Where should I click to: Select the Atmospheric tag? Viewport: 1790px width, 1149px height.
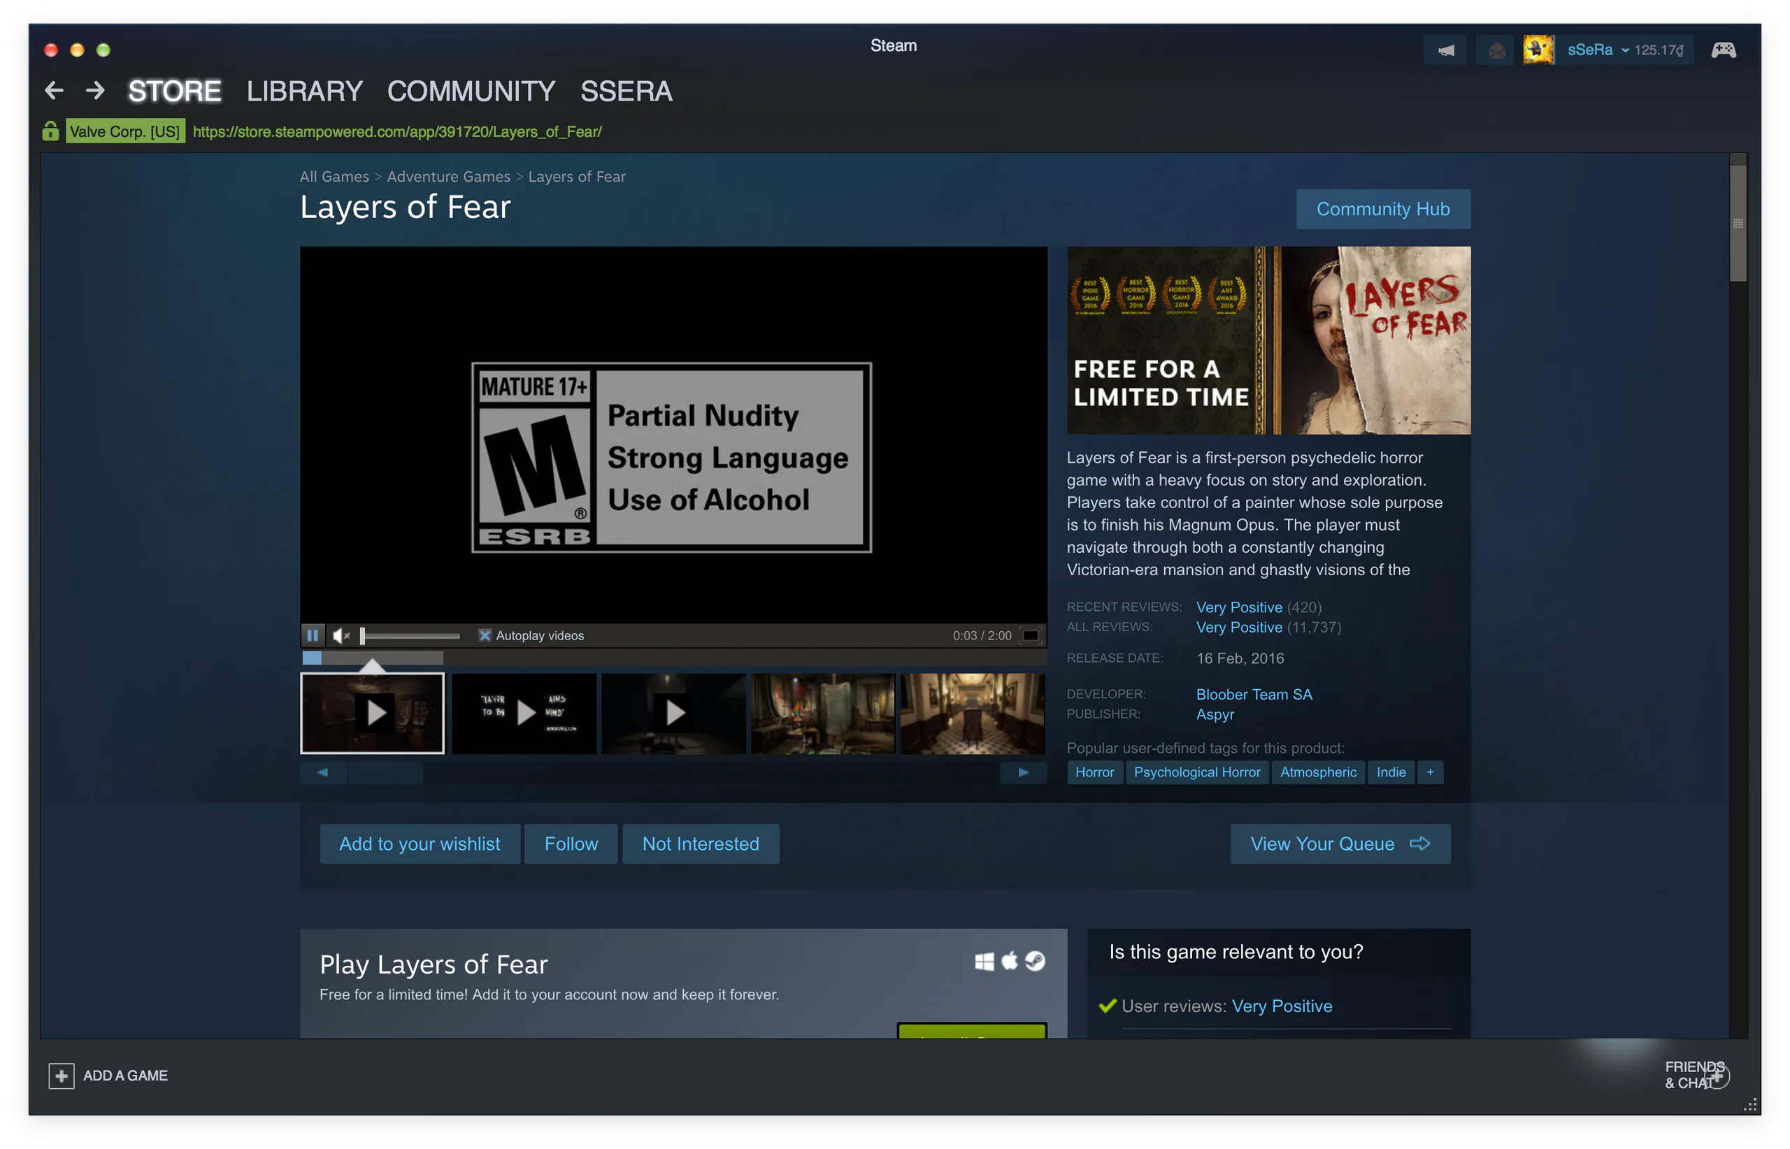[x=1318, y=772]
